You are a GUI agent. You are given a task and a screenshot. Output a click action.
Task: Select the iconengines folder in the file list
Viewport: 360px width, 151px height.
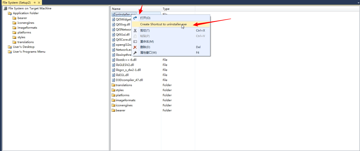coord(124,105)
